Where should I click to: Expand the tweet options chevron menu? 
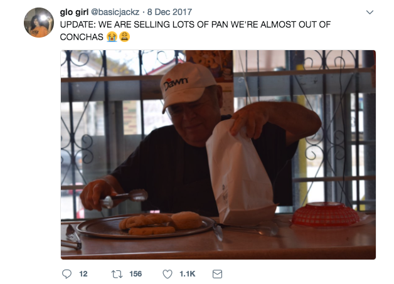tap(370, 12)
